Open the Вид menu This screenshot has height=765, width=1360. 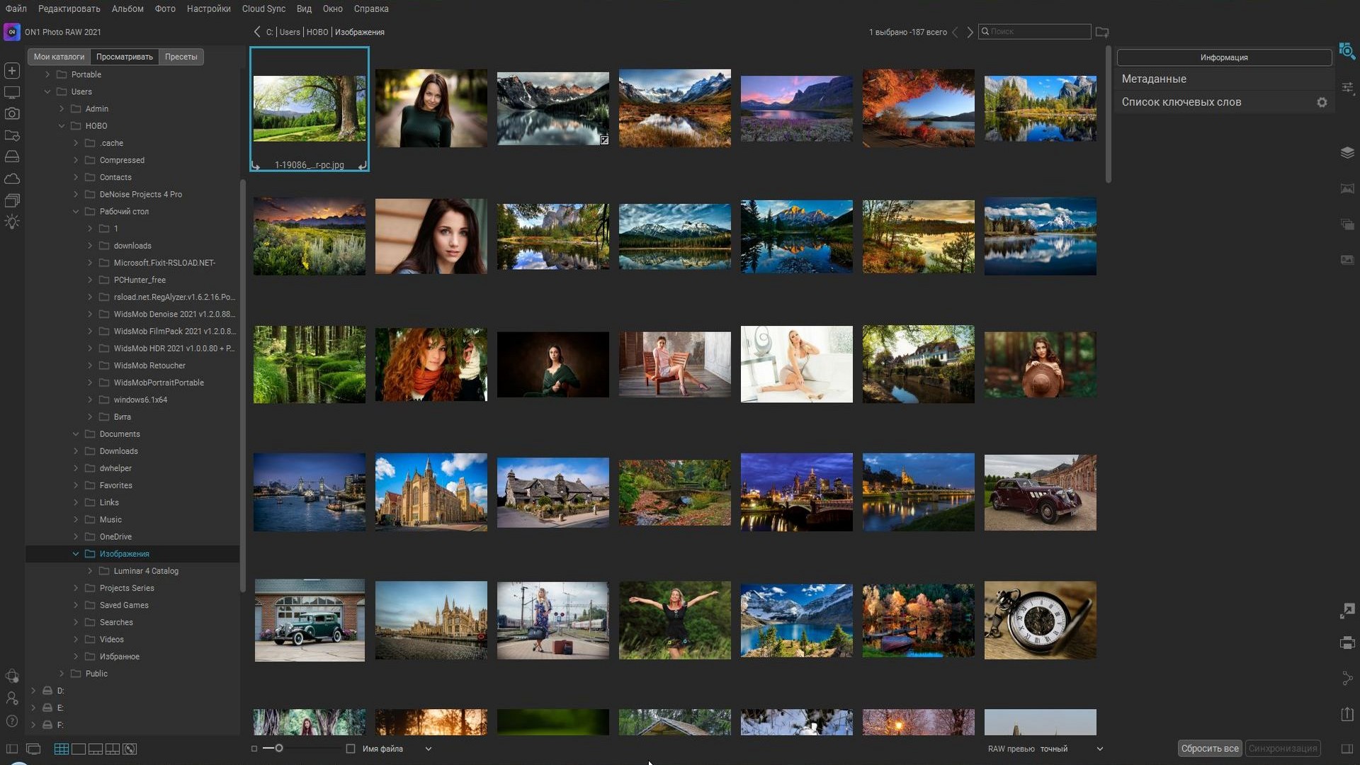coord(304,8)
